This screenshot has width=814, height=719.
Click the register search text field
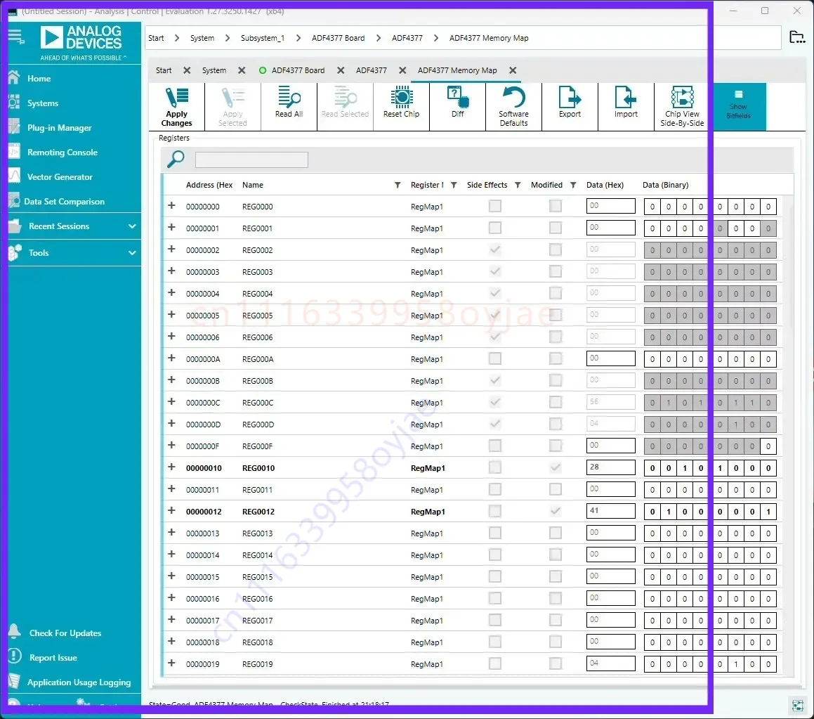(251, 160)
